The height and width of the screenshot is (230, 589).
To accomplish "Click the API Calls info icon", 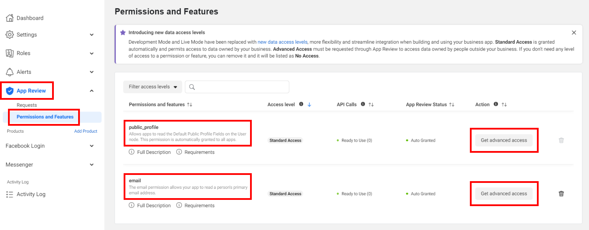I will tap(363, 104).
